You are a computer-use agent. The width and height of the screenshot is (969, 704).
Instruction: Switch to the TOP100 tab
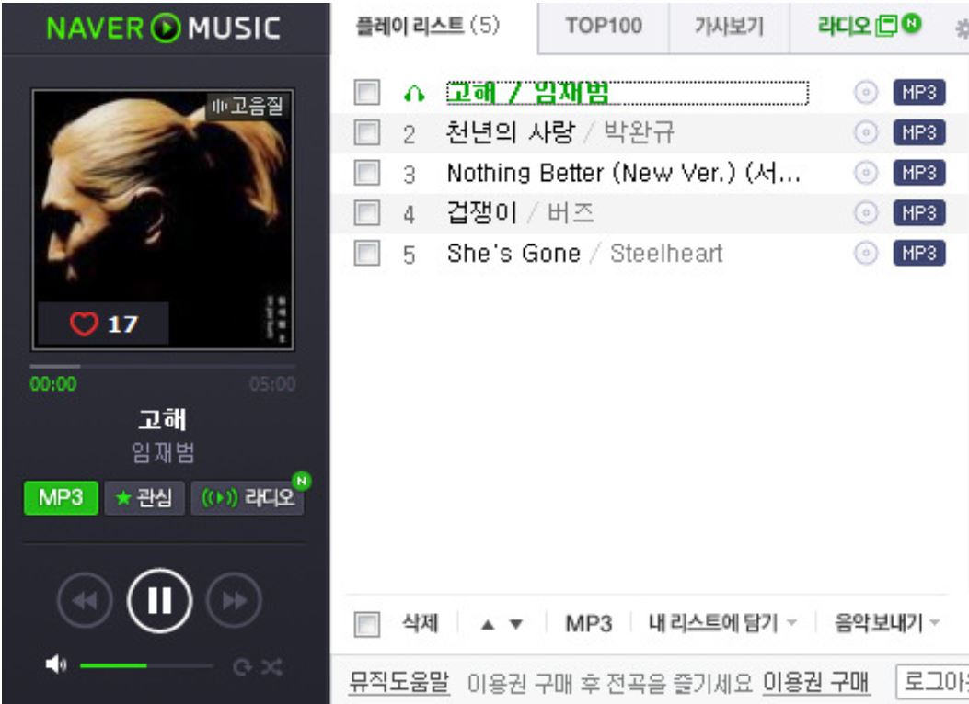pyautogui.click(x=604, y=27)
